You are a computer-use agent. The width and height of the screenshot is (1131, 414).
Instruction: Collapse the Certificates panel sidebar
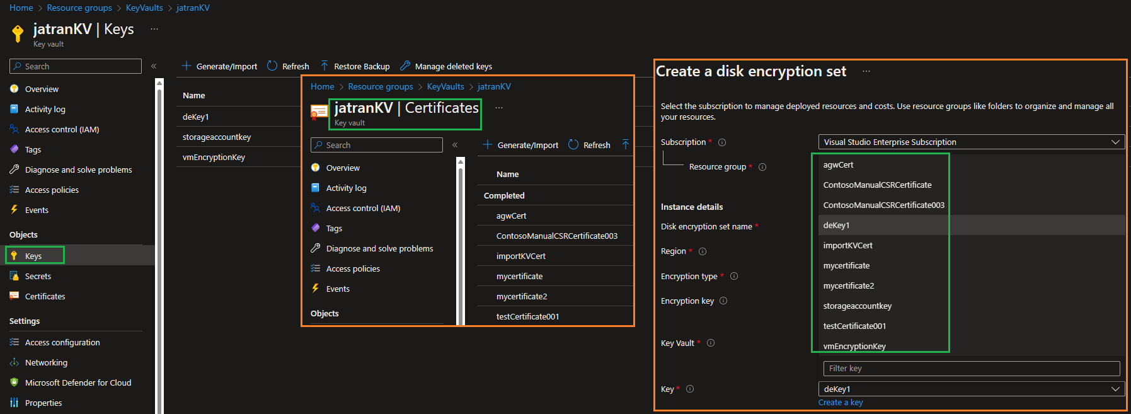(455, 145)
